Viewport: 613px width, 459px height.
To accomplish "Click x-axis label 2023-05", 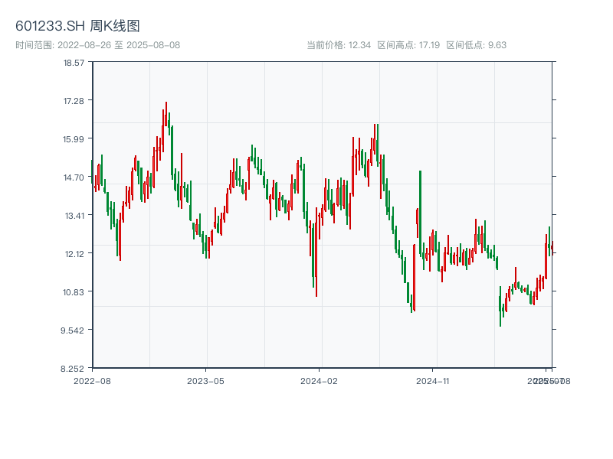I will [205, 381].
